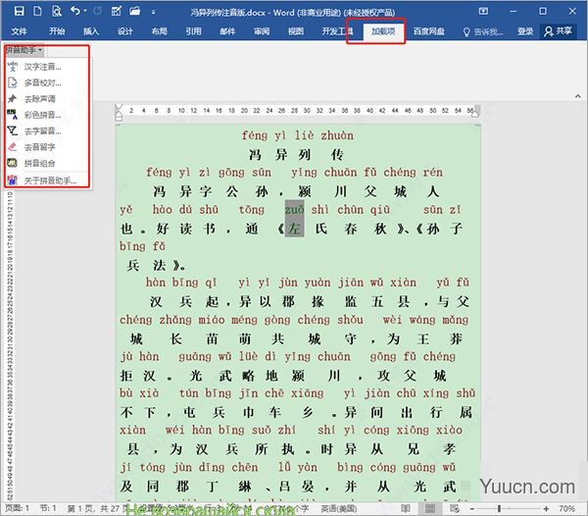This screenshot has width=588, height=516.
Task: Create a new blank document from the toolbar
Action: (x=37, y=11)
